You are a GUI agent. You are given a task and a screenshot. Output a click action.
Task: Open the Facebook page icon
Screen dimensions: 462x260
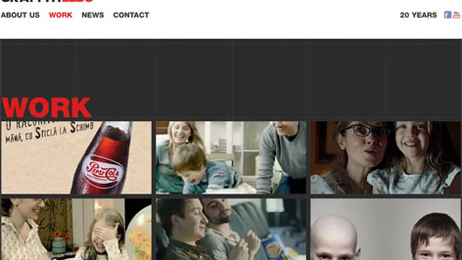click(447, 15)
